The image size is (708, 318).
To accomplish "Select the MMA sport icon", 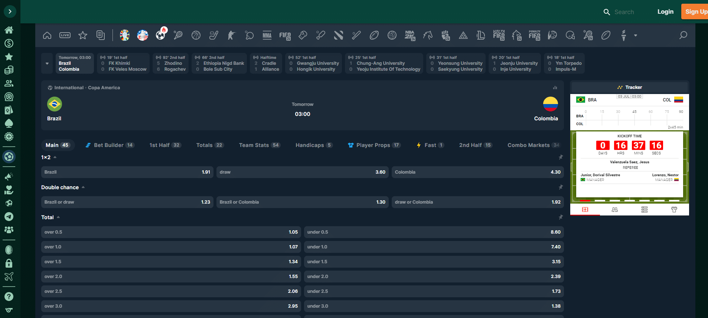I will 267,35.
